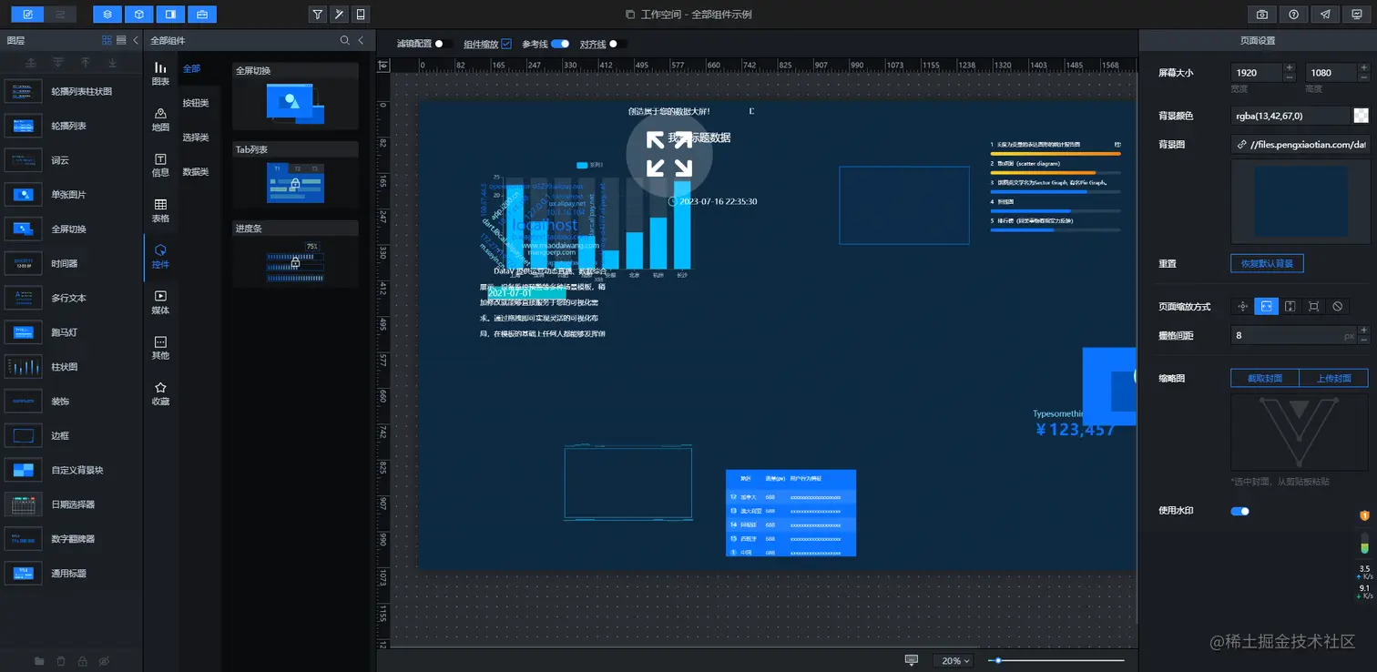Click the magic wand tool icon
The image size is (1377, 672).
(x=339, y=14)
